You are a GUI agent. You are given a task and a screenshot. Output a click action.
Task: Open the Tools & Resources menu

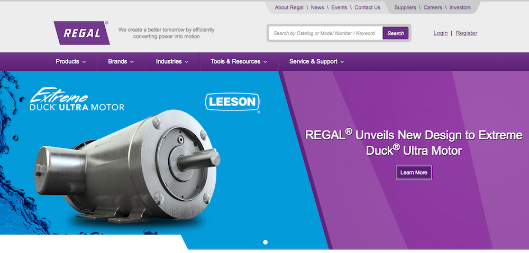point(239,62)
